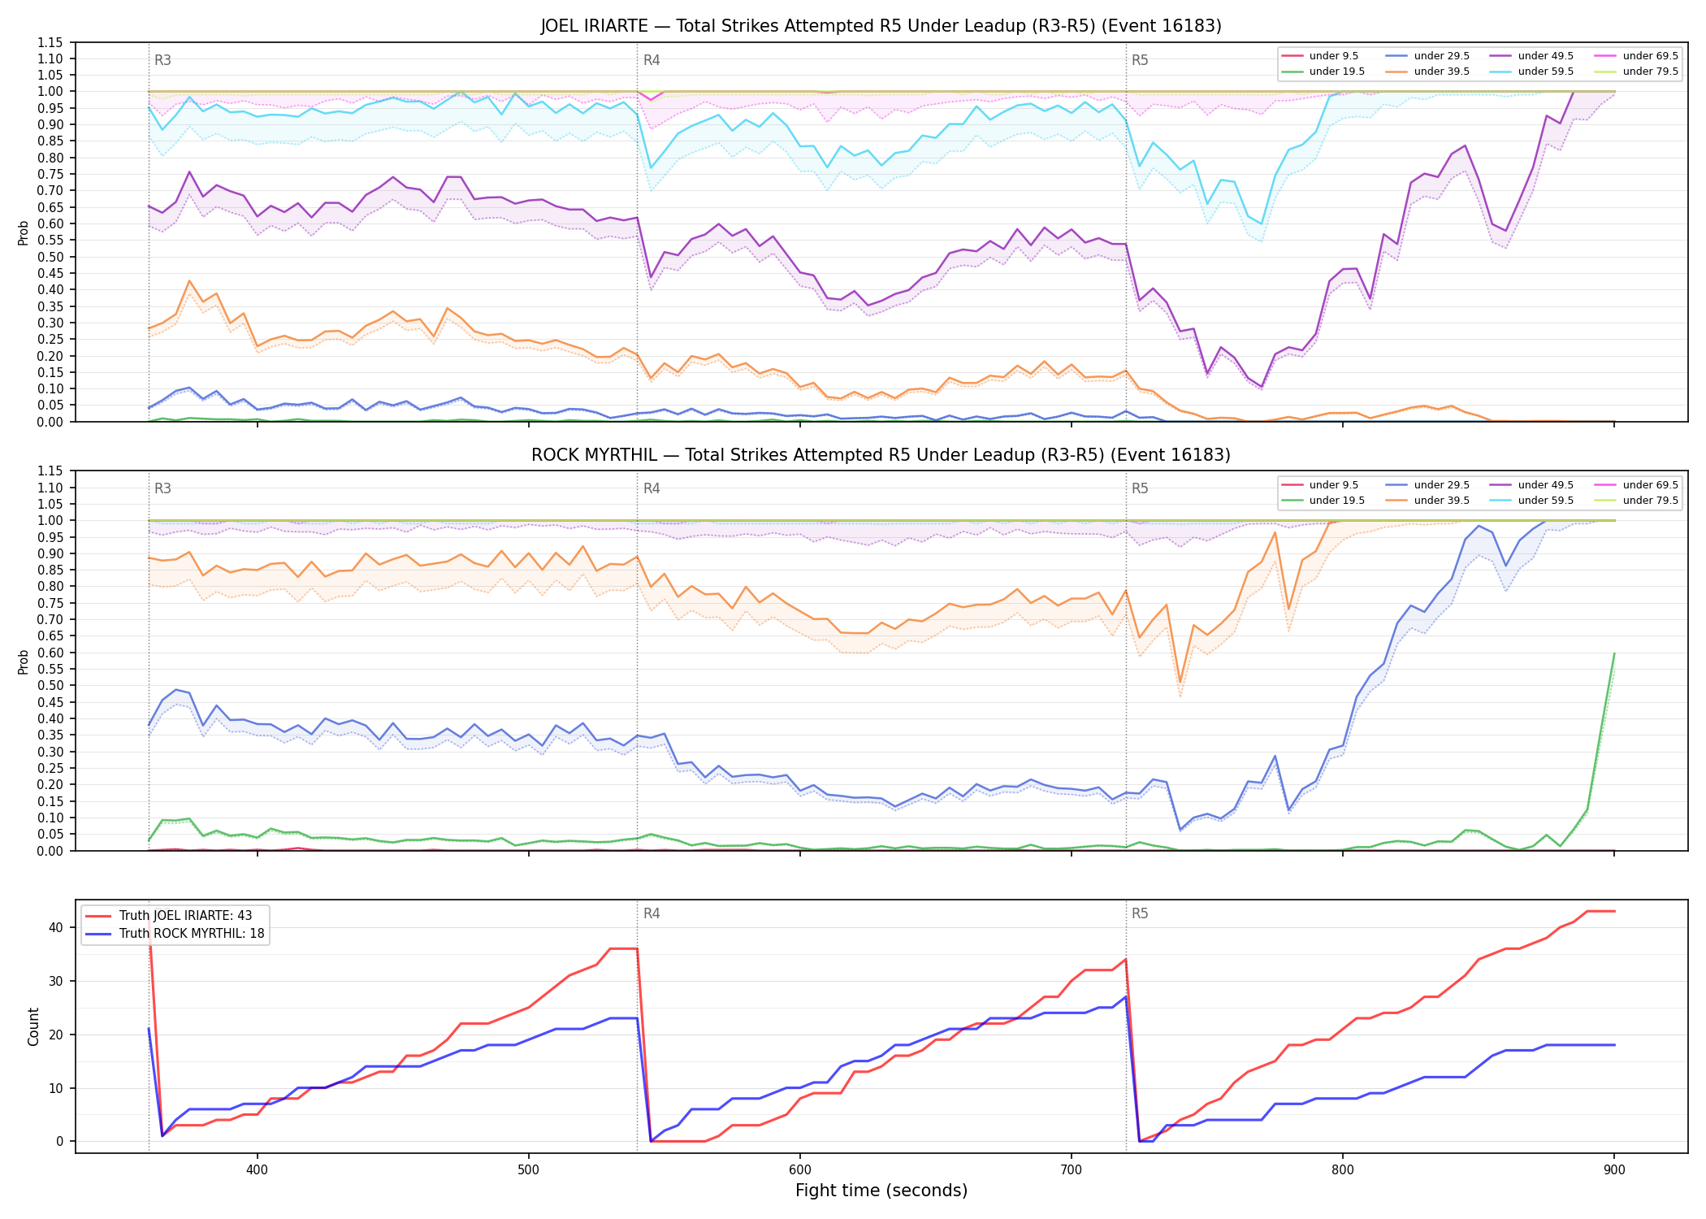Image resolution: width=1706 pixels, height=1219 pixels.
Task: Select 'under 39.5' in the Rock Myrthil legend
Action: (1427, 501)
